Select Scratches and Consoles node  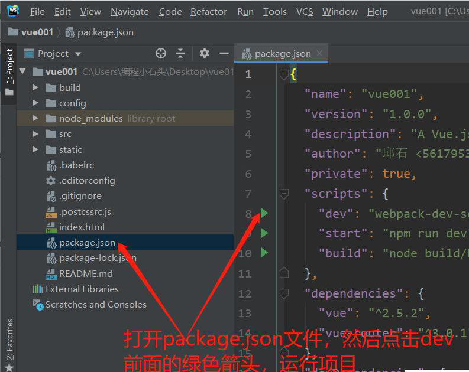(x=125, y=305)
